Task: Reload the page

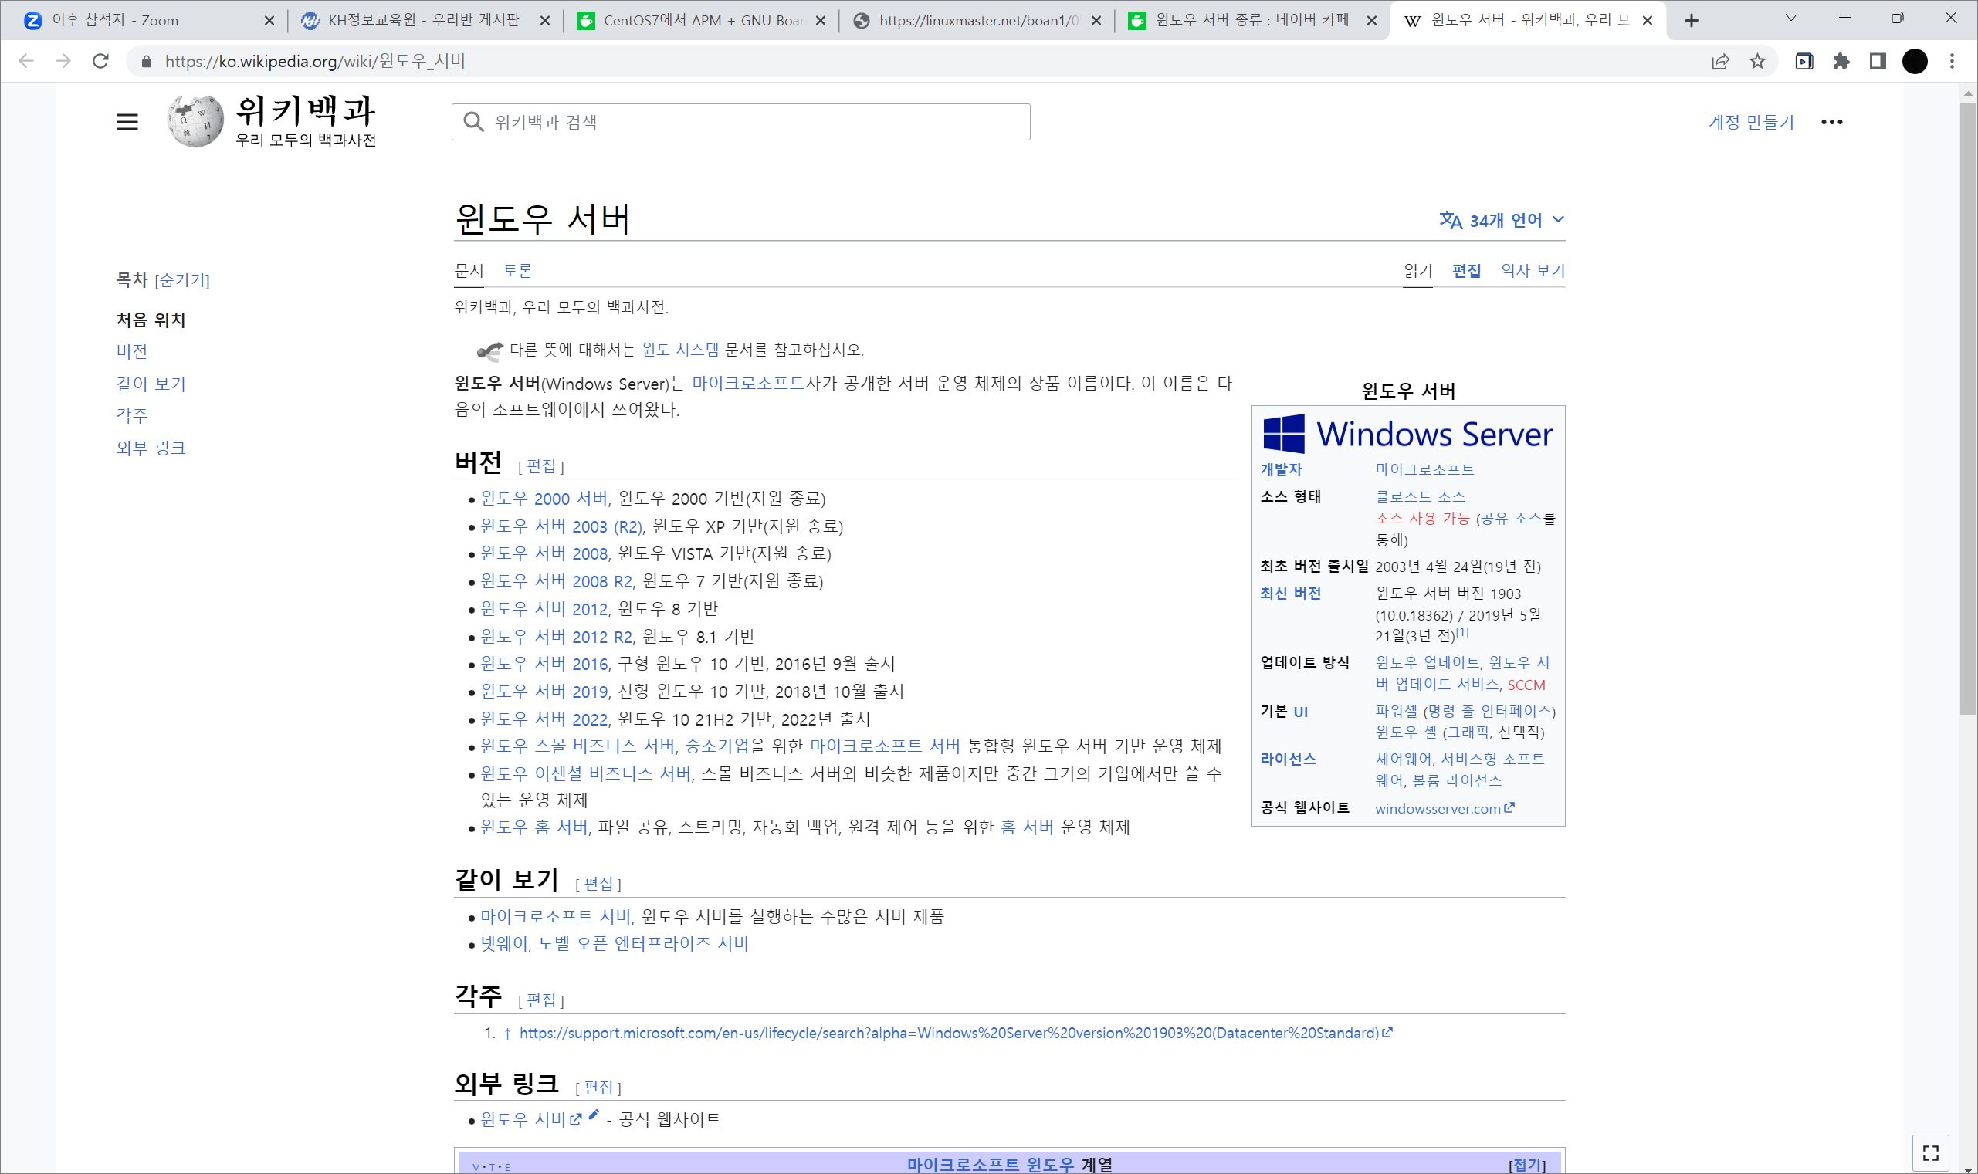Action: pyautogui.click(x=100, y=61)
